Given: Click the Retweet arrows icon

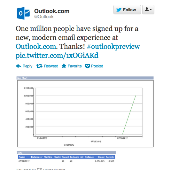Looking at the screenshot, I should click(39, 66).
